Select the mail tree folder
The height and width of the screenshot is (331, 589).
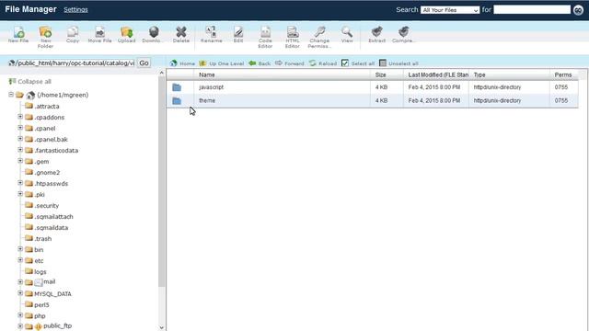tap(49, 282)
